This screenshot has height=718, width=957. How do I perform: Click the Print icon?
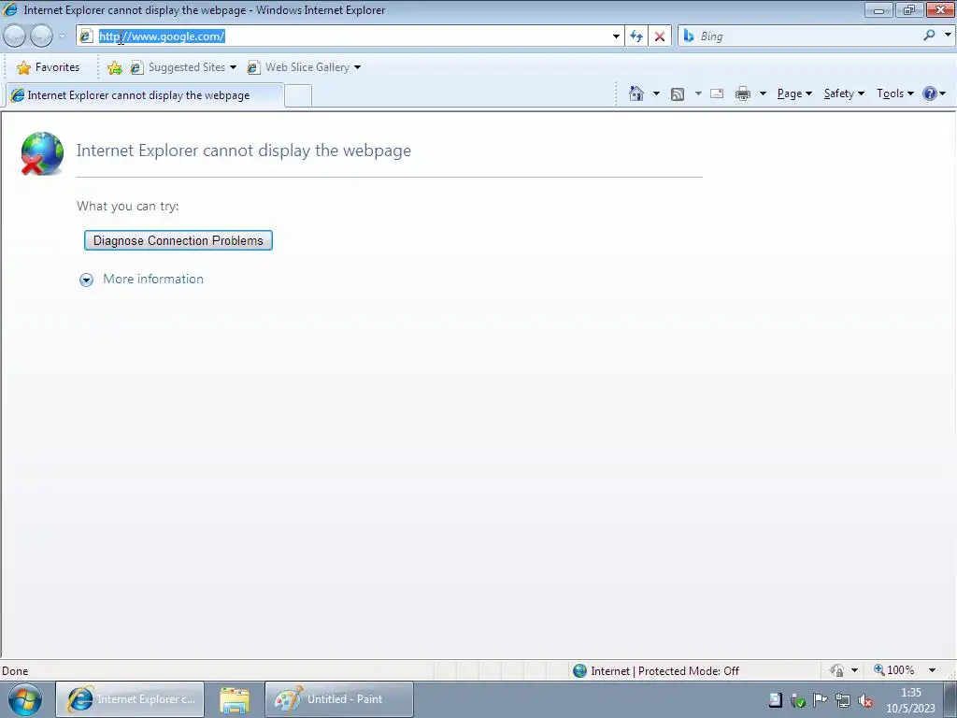(x=743, y=93)
